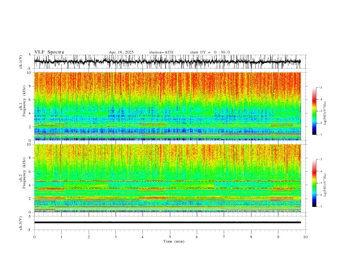Click the '5' tick on time axis

pyautogui.click(x=170, y=237)
